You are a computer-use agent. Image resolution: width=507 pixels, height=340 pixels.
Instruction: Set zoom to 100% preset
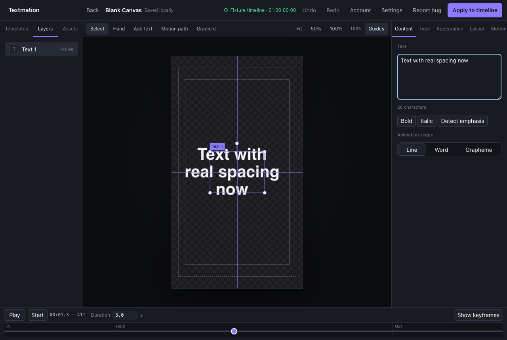pyautogui.click(x=336, y=29)
